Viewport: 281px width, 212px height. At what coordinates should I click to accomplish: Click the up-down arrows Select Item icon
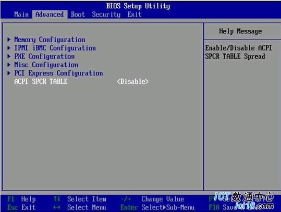coord(57,199)
